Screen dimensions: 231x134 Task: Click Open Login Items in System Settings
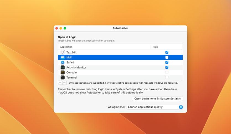pos(158,99)
